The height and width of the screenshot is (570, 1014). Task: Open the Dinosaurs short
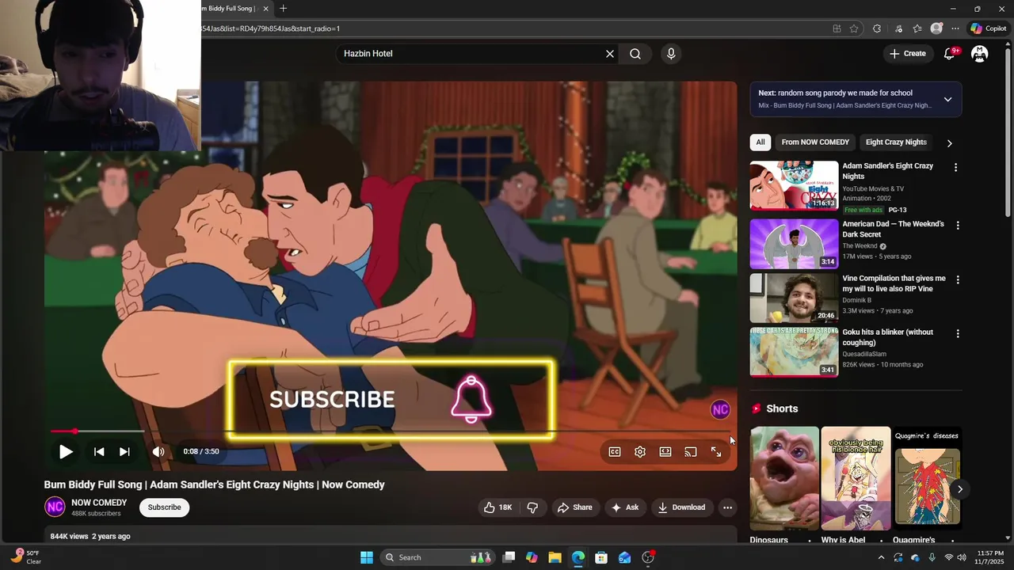point(784,478)
